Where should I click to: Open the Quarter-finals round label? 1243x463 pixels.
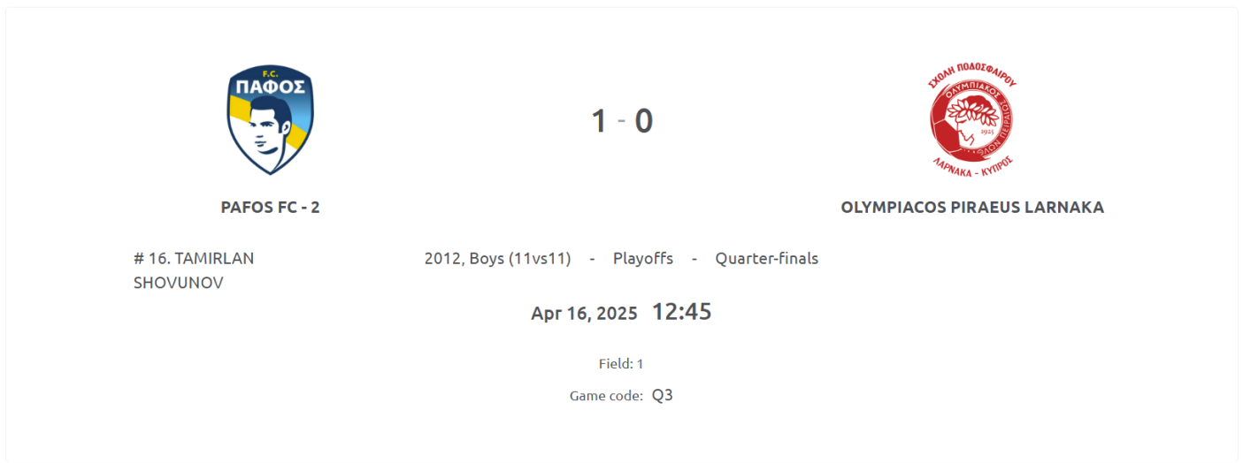pyautogui.click(x=766, y=259)
